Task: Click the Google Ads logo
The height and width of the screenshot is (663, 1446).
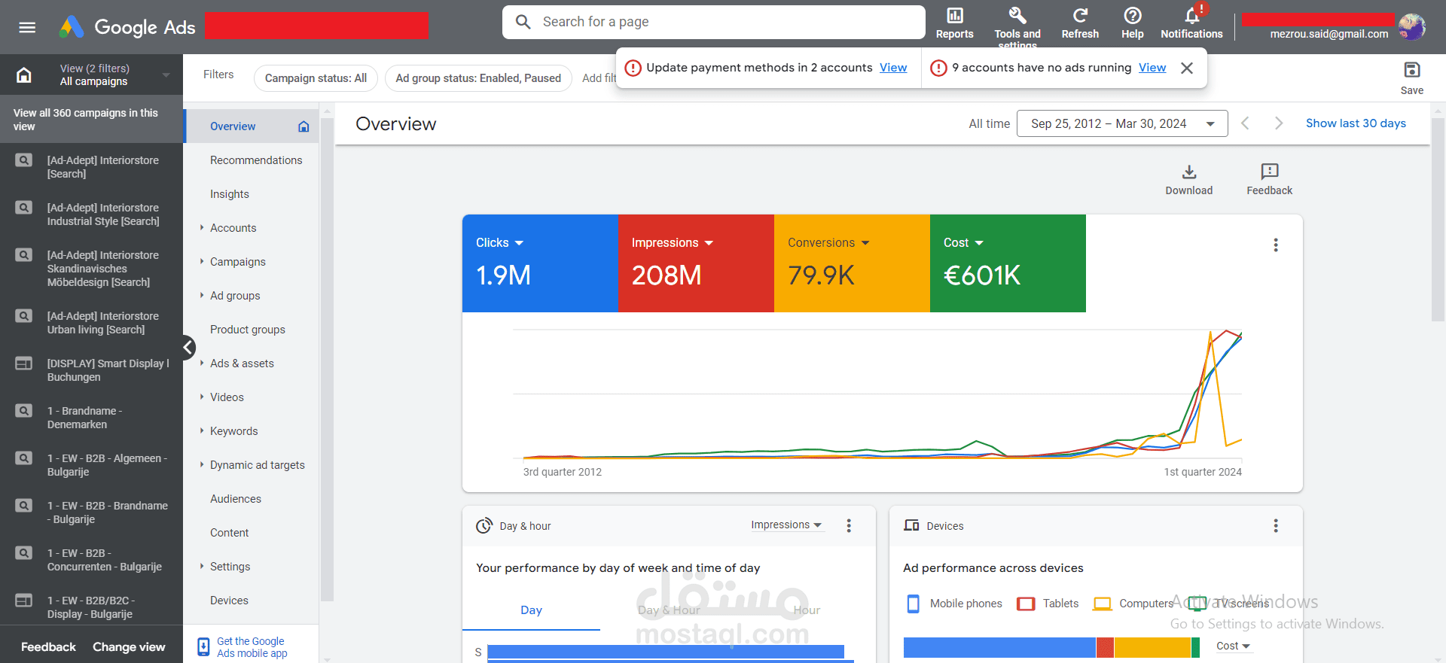Action: point(127,27)
